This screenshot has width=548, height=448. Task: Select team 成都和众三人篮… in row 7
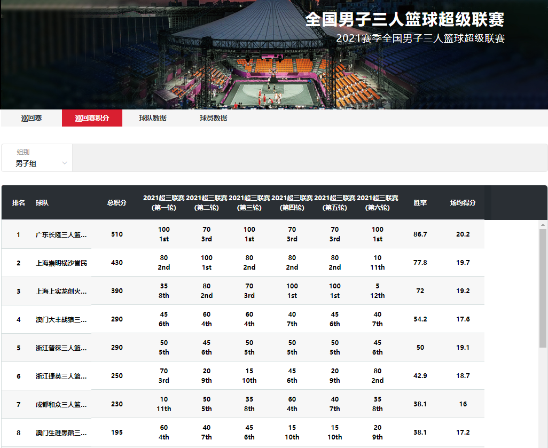[61, 404]
